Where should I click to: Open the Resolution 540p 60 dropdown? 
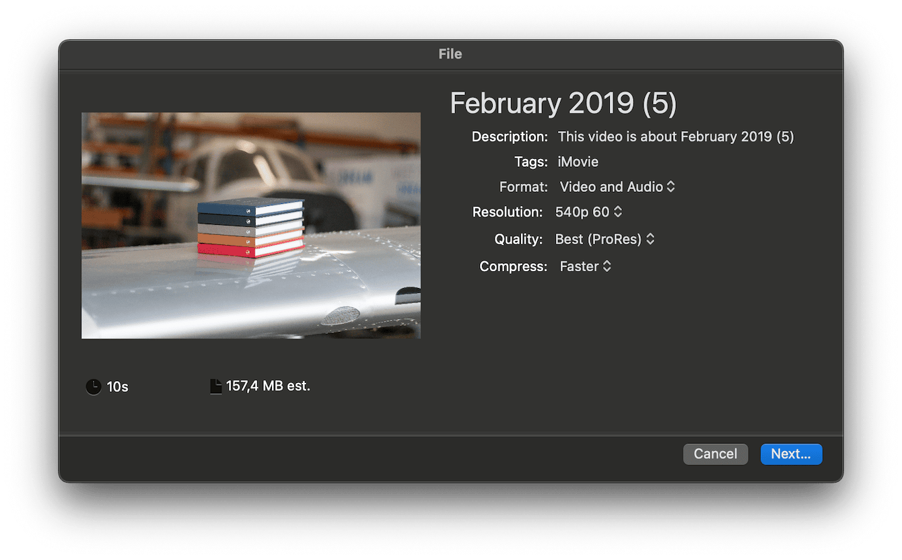tap(588, 212)
